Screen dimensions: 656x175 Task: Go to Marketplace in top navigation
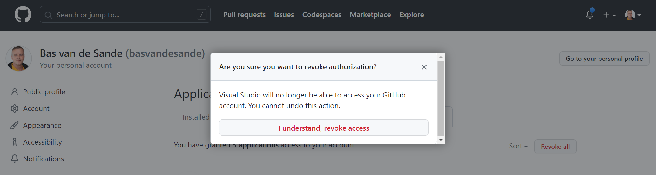point(370,15)
